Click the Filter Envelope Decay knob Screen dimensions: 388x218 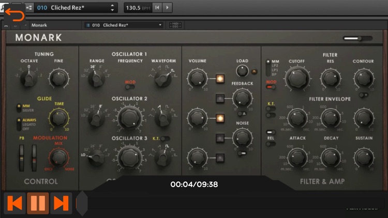click(331, 118)
